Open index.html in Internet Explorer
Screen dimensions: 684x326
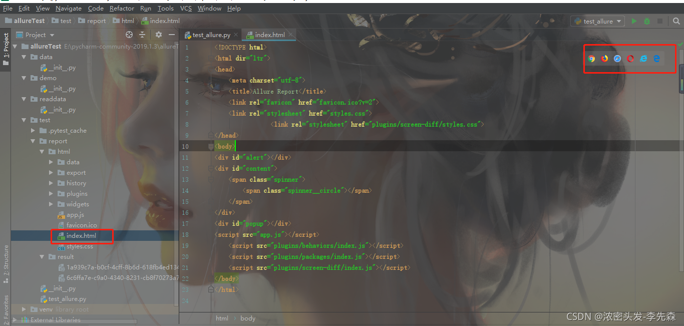(643, 59)
